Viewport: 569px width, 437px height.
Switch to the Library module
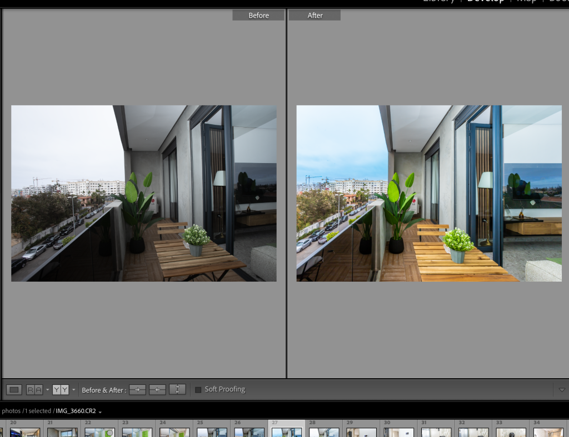(438, 2)
